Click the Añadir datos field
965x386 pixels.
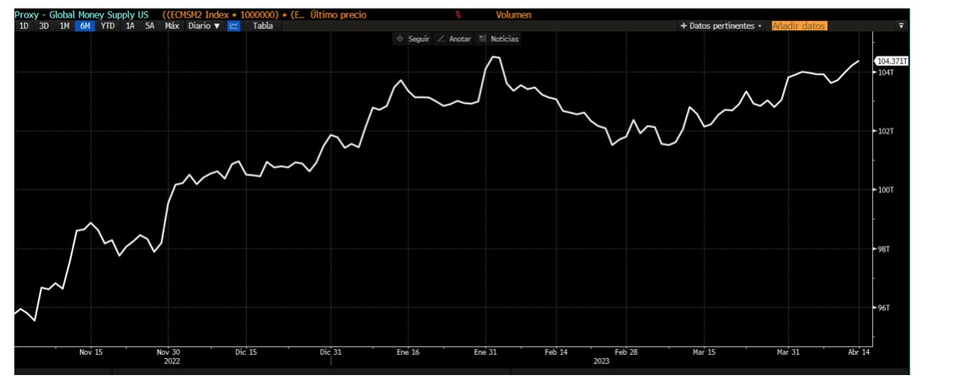798,26
